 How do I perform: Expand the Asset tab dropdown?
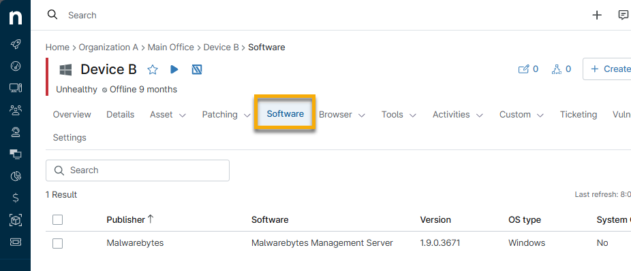pyautogui.click(x=183, y=115)
